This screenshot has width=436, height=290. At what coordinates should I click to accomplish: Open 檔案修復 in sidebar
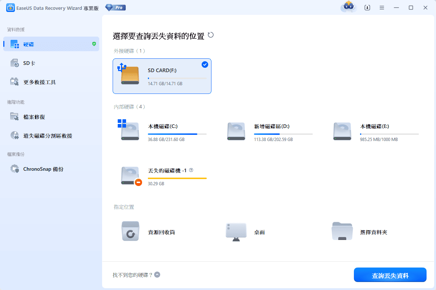click(51, 117)
